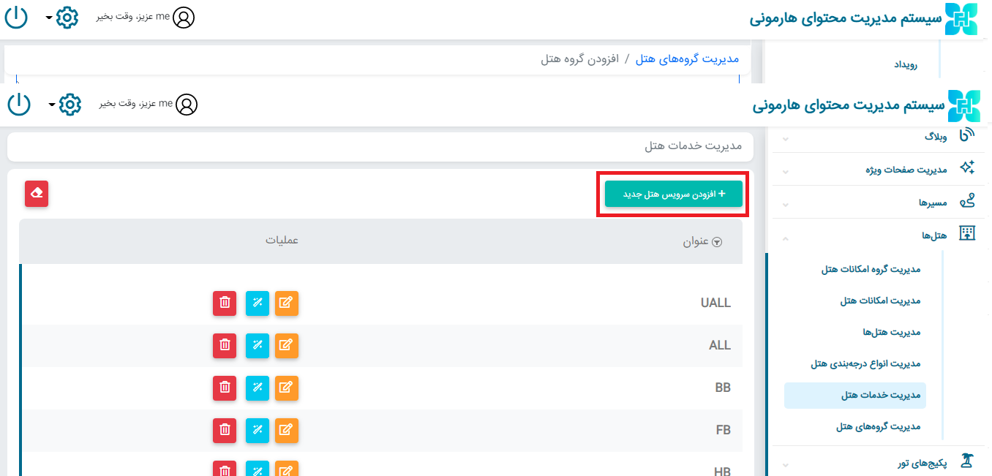Open مدیریت امکانات هتل in the sidebar
Viewport: 992px width, 476px height.
tap(879, 301)
